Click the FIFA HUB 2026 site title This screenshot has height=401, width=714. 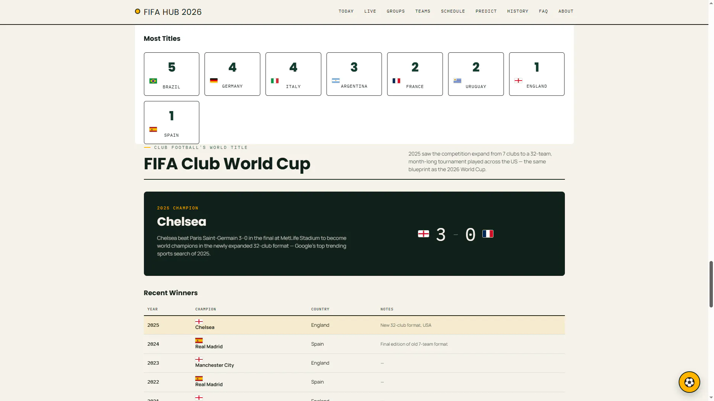tap(173, 12)
